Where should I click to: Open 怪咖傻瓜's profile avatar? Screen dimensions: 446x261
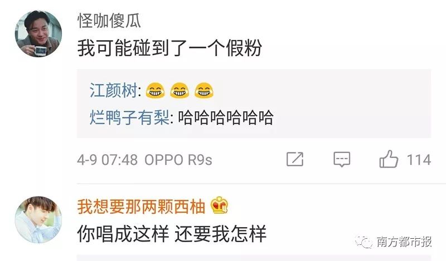pos(38,34)
